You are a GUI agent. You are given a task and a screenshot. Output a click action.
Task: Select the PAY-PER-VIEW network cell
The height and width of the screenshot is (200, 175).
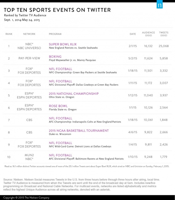pyautogui.click(x=29, y=58)
